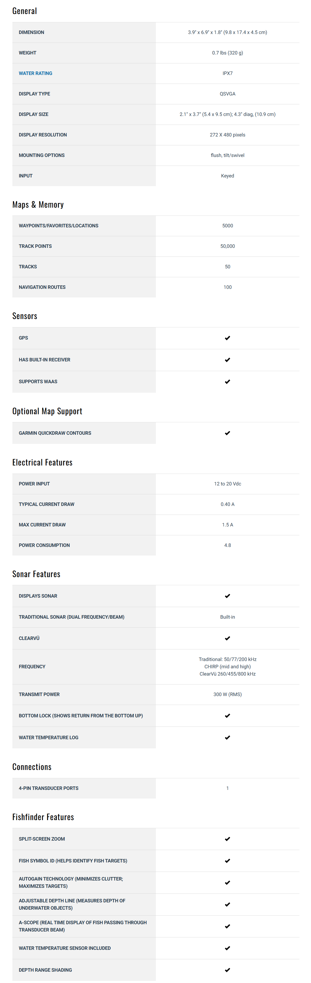Screen dimensions: 311x983
Task: Open the Water Rating link
Action: 36,73
